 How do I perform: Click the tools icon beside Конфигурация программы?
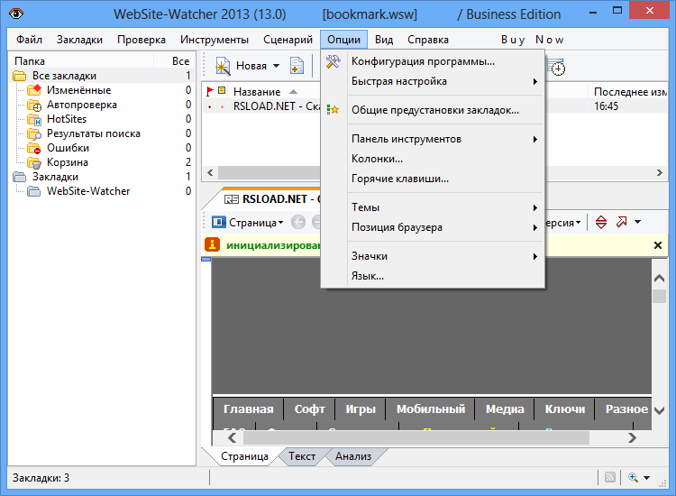pos(333,61)
